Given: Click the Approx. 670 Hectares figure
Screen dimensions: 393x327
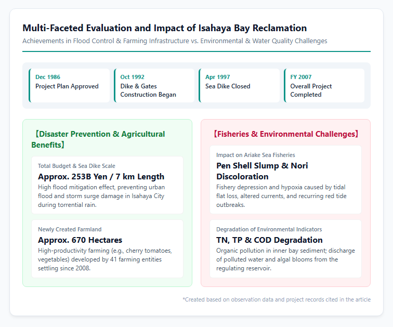Looking at the screenshot, I should pyautogui.click(x=80, y=240).
